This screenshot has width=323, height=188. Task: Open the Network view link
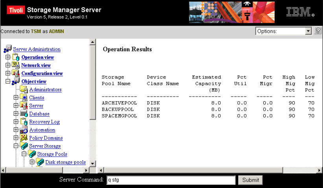click(36, 65)
